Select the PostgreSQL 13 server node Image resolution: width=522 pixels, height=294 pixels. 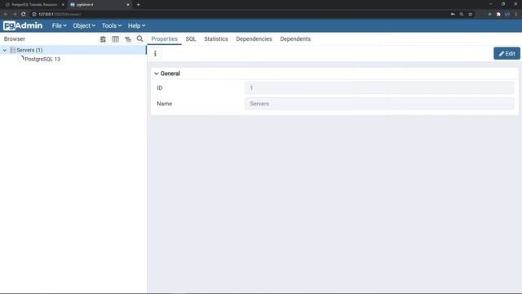pyautogui.click(x=42, y=59)
